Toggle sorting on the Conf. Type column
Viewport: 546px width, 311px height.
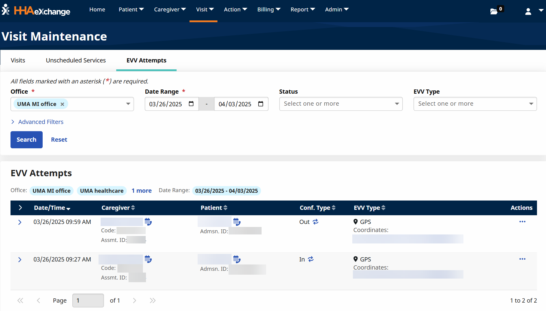coord(334,207)
